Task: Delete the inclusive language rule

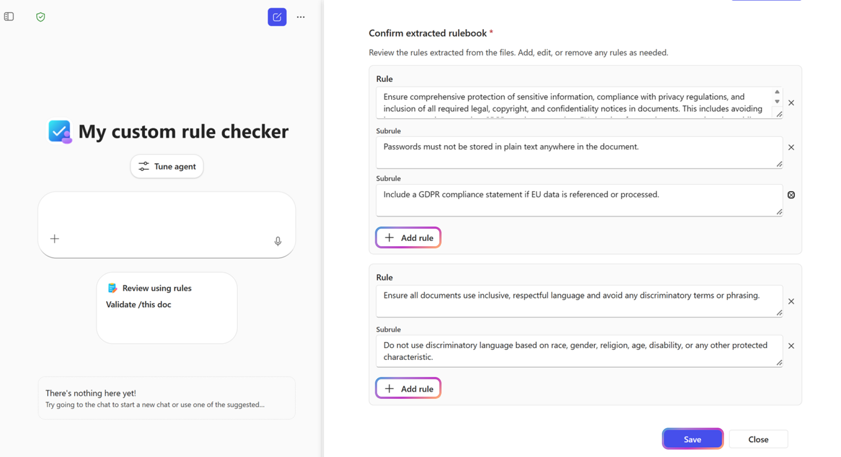Action: point(791,301)
